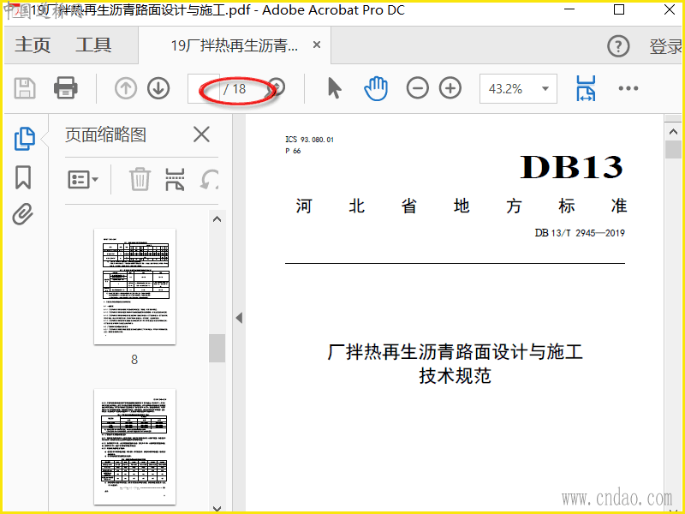Click document scrollbar up arrow

pyautogui.click(x=673, y=132)
